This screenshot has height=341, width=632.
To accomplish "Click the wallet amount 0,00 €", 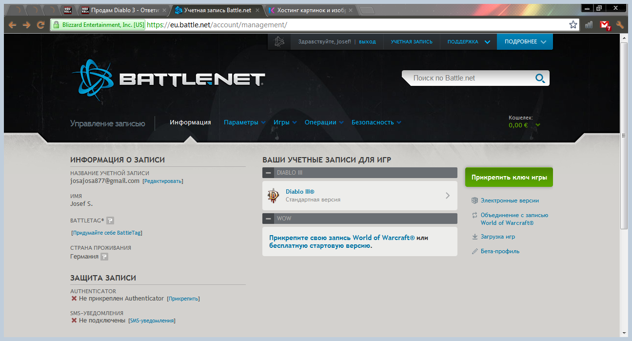I will coord(518,125).
